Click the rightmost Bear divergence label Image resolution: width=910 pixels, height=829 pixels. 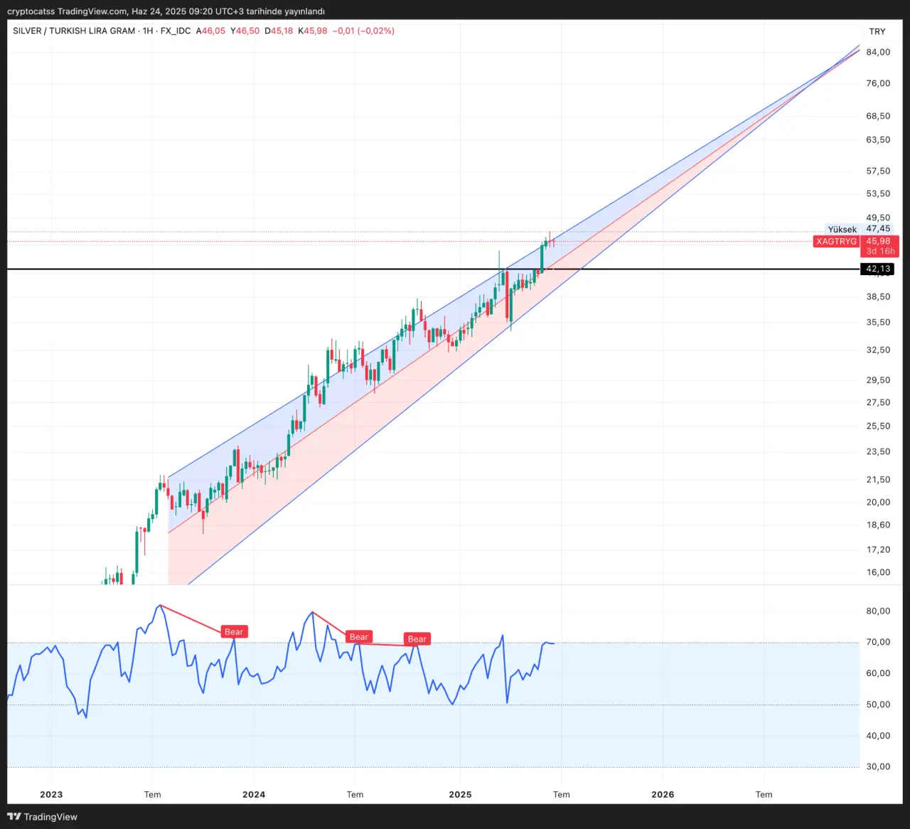click(x=417, y=639)
